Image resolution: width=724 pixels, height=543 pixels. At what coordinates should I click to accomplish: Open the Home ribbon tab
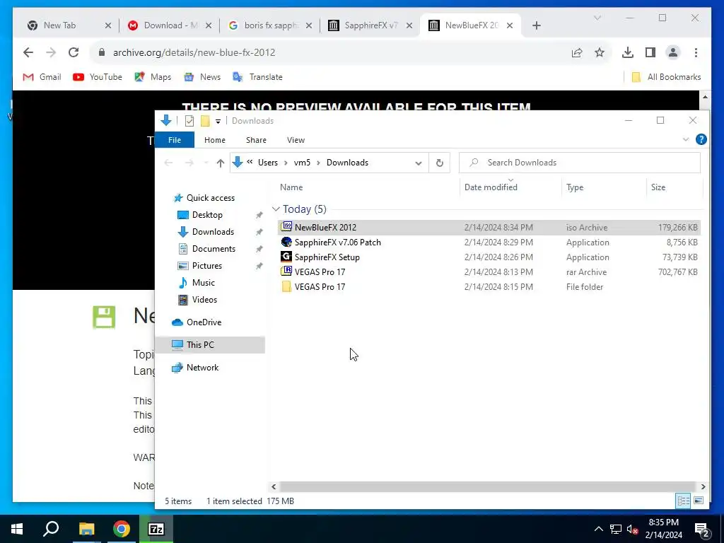pos(215,140)
